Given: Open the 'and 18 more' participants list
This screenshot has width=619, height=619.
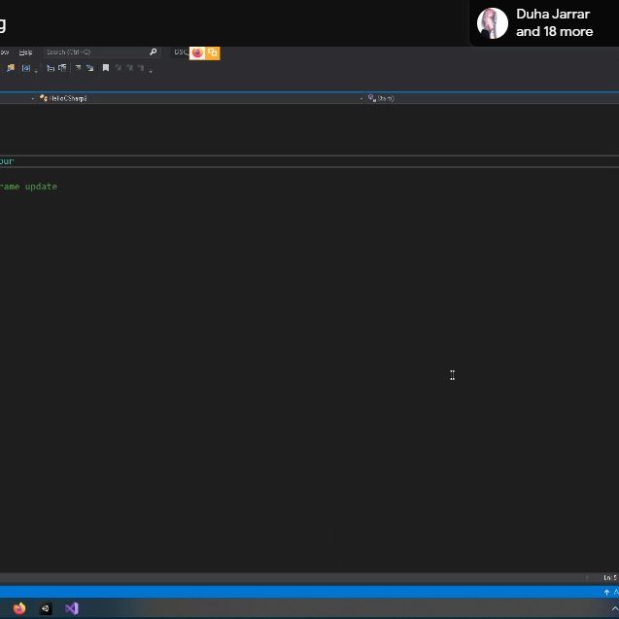Looking at the screenshot, I should [x=554, y=32].
